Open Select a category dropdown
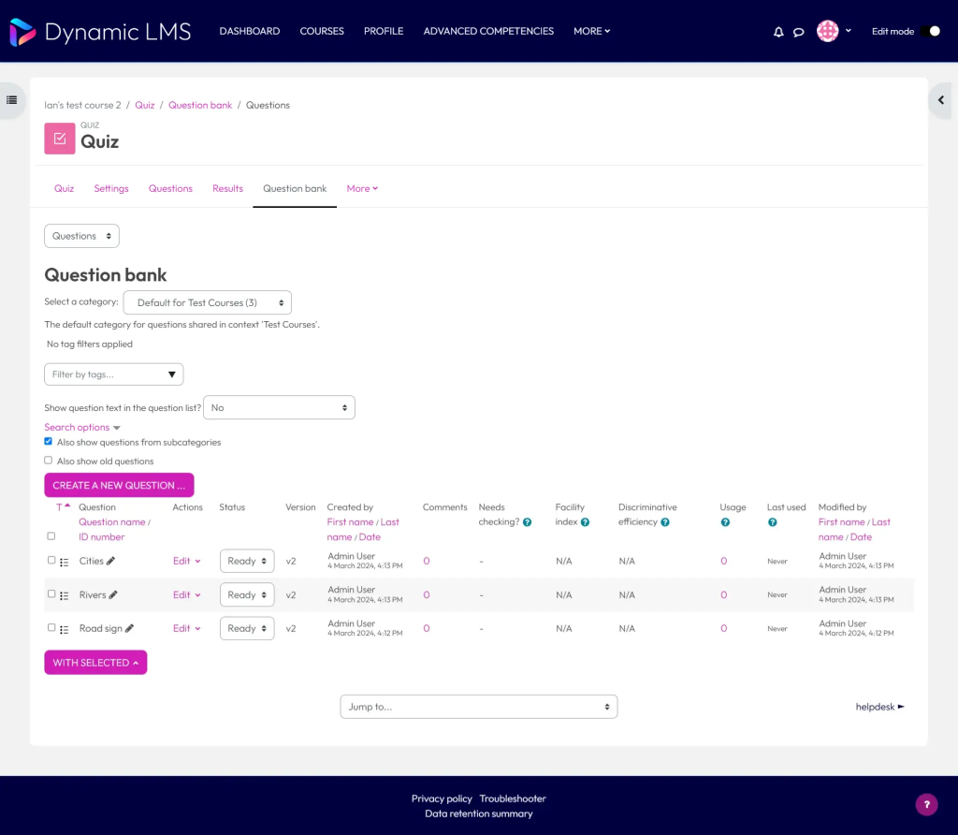 [207, 302]
